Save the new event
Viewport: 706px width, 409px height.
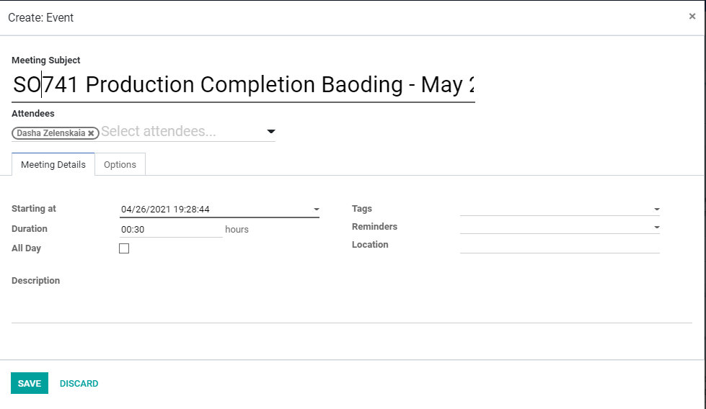pyautogui.click(x=30, y=383)
